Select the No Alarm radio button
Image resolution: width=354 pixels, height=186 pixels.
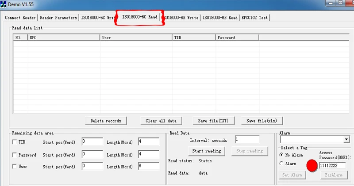(x=281, y=155)
